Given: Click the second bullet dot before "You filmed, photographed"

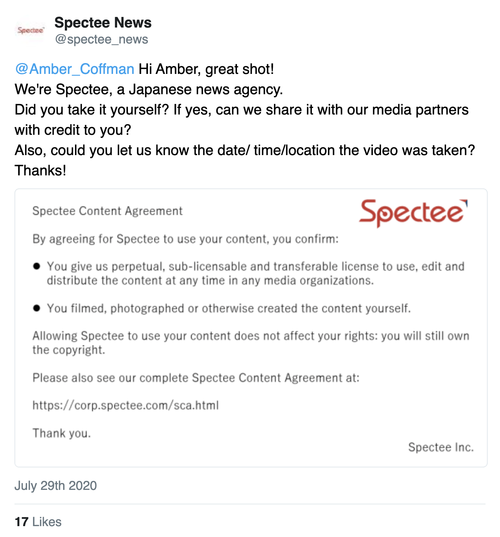Looking at the screenshot, I should click(x=36, y=308).
